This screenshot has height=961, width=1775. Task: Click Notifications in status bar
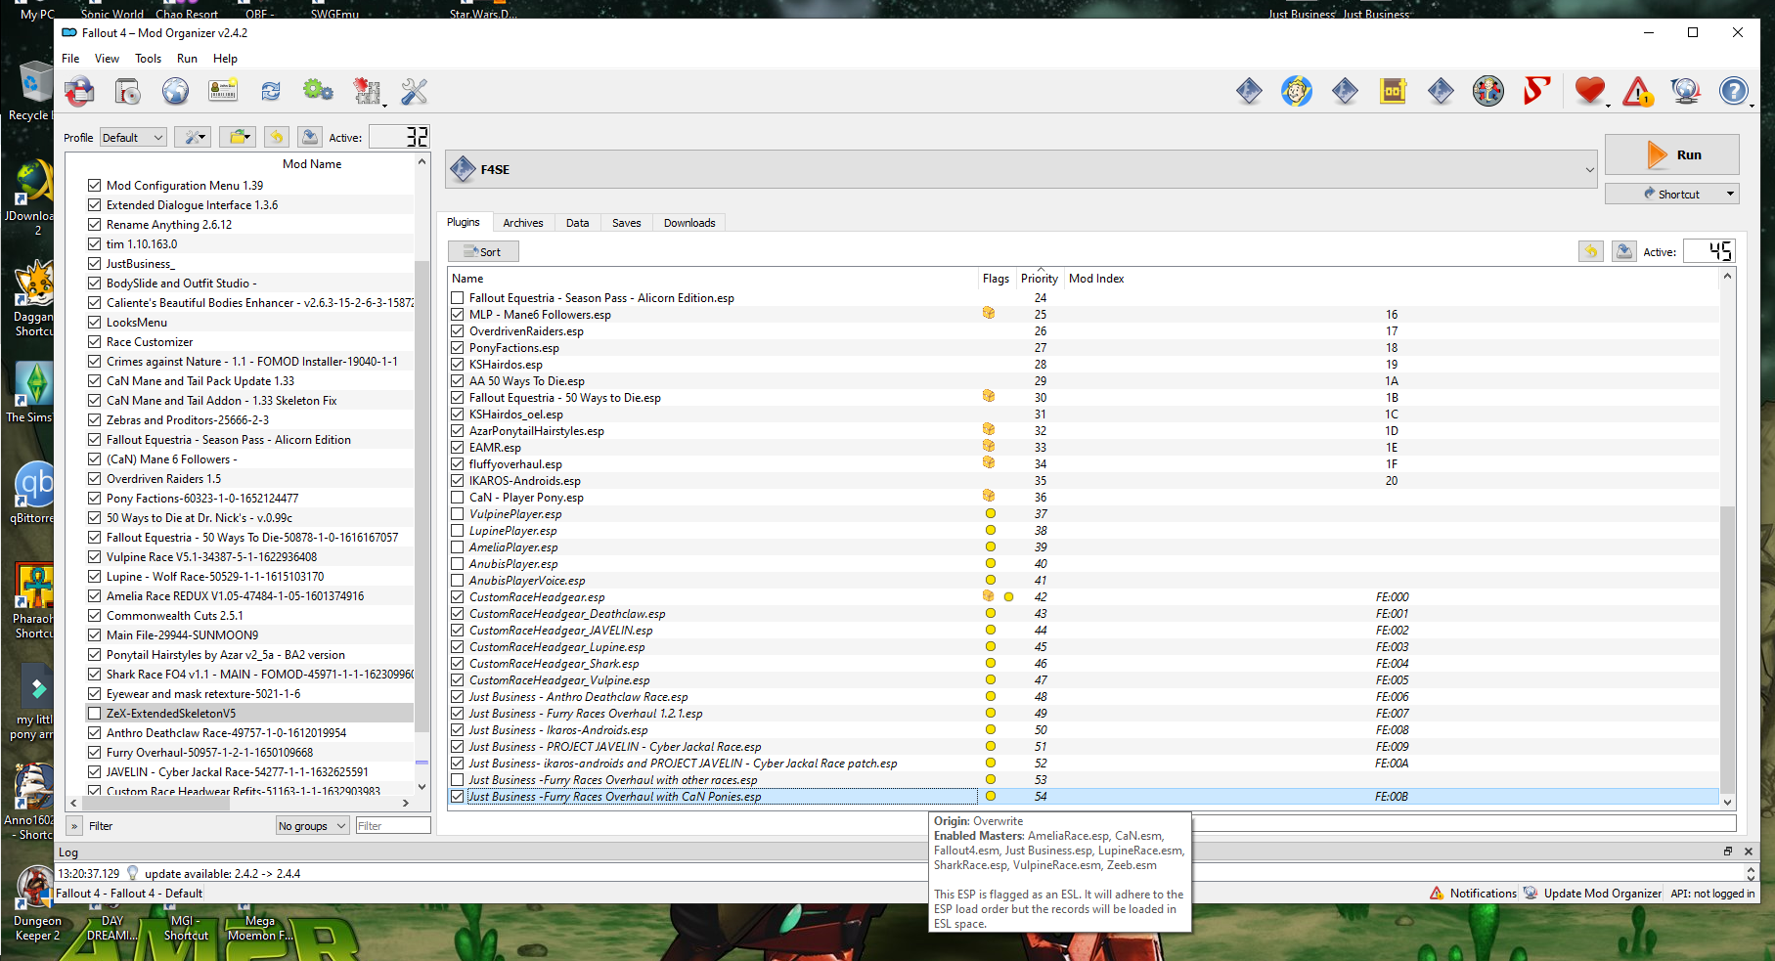pyautogui.click(x=1473, y=894)
